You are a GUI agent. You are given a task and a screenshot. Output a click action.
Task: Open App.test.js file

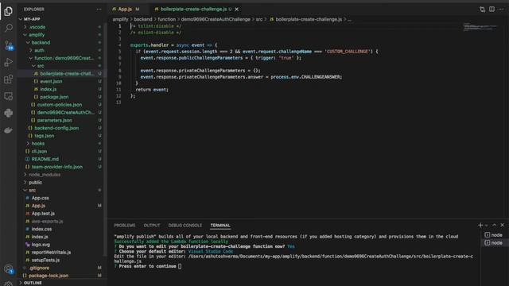tap(43, 214)
